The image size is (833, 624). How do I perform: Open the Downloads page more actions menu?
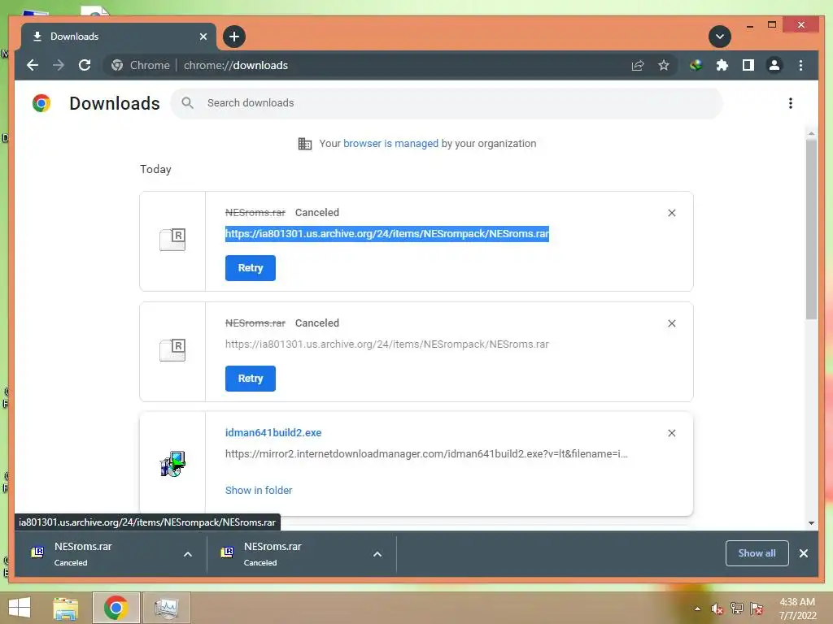click(x=791, y=103)
